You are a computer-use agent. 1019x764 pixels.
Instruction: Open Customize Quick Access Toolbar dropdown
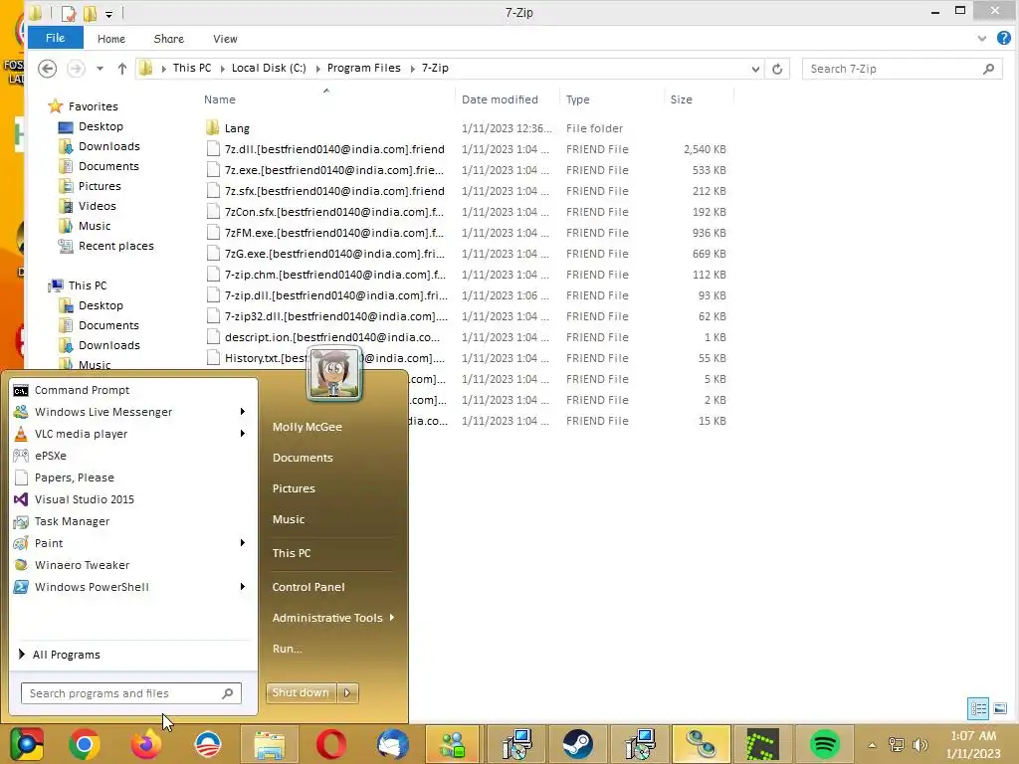(x=108, y=14)
